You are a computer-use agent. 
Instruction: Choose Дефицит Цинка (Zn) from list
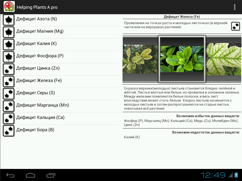click(x=61, y=69)
